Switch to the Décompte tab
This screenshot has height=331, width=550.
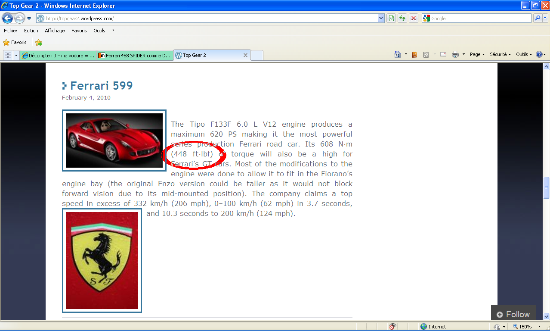[x=58, y=56]
